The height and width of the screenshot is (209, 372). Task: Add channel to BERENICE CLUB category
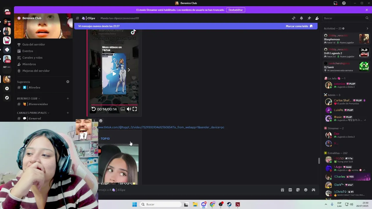[68, 98]
